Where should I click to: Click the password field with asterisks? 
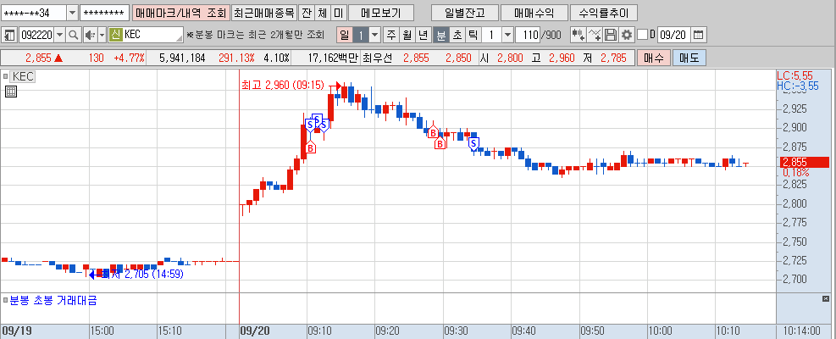point(104,12)
